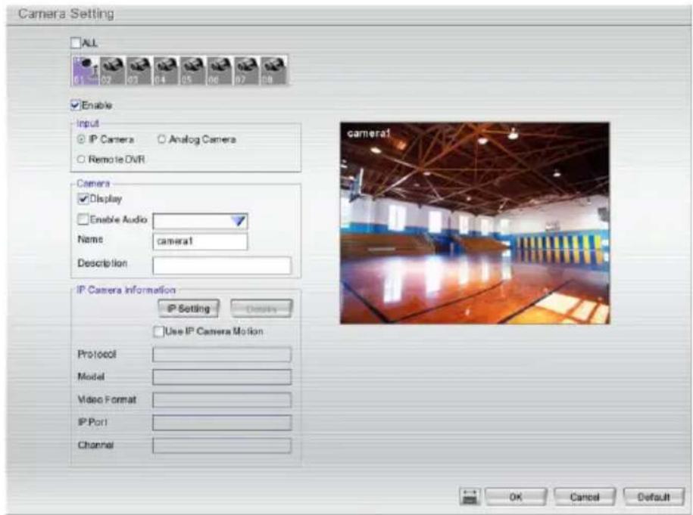
Task: Tick the Enable Audio checkbox
Action: click(83, 219)
